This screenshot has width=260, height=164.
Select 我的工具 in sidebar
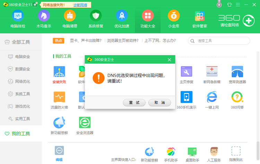21,133
